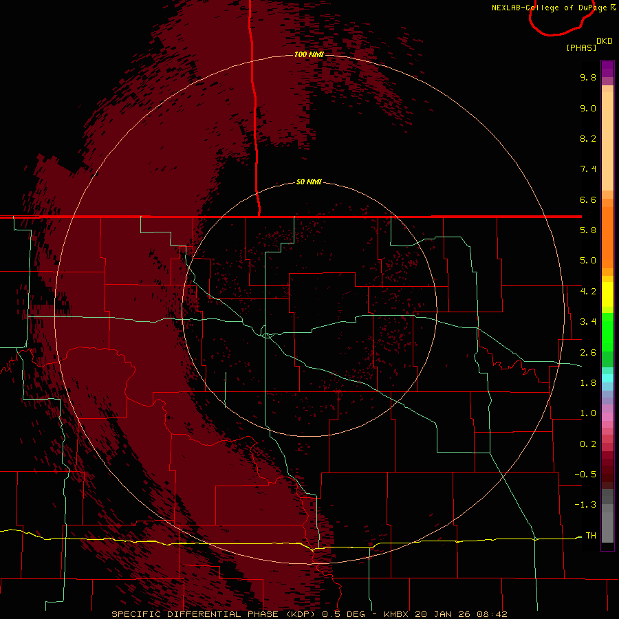Click the 9.0 scale value
Screen dimensions: 619x619
coord(588,108)
